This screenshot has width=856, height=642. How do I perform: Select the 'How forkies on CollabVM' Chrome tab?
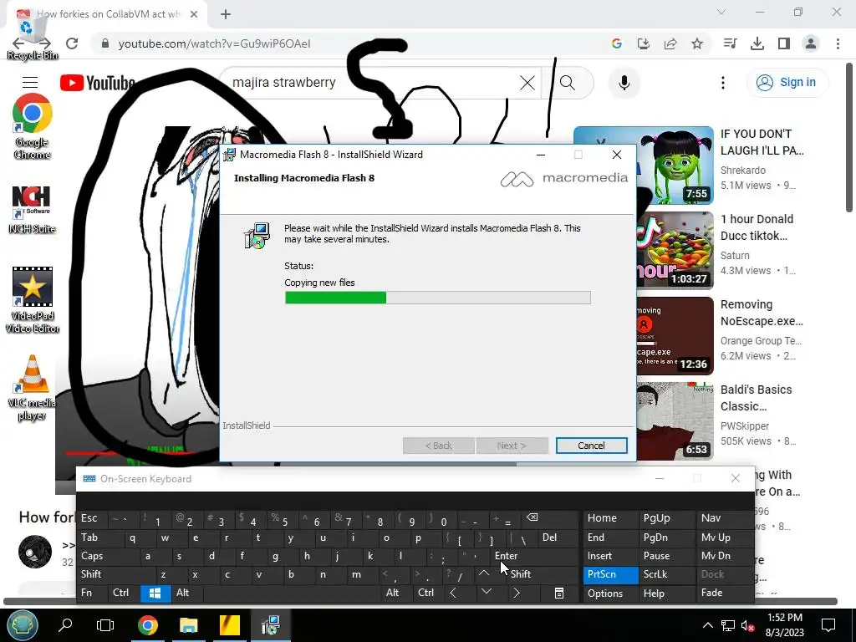pos(106,15)
